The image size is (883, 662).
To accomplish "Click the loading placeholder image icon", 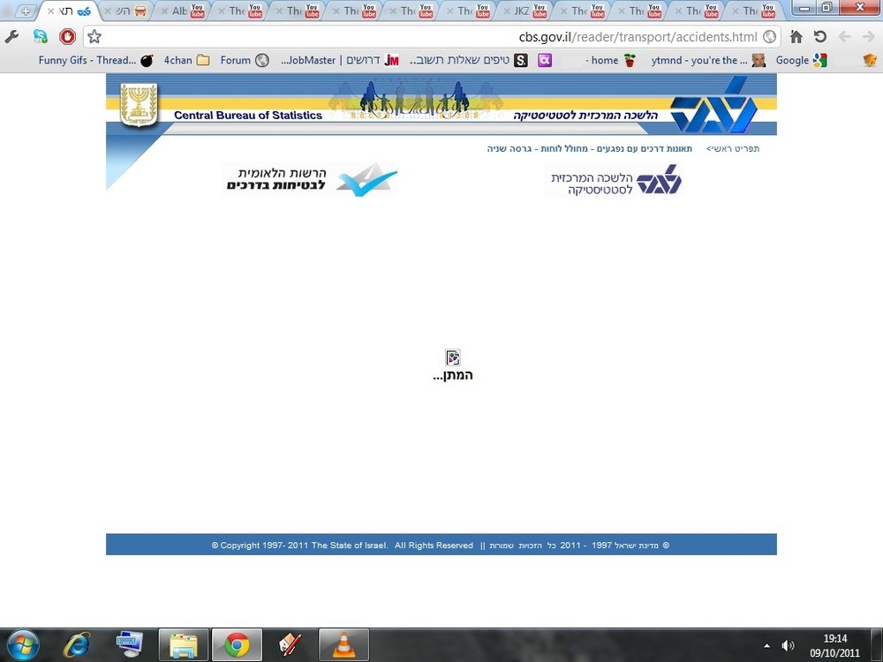I will [x=453, y=357].
